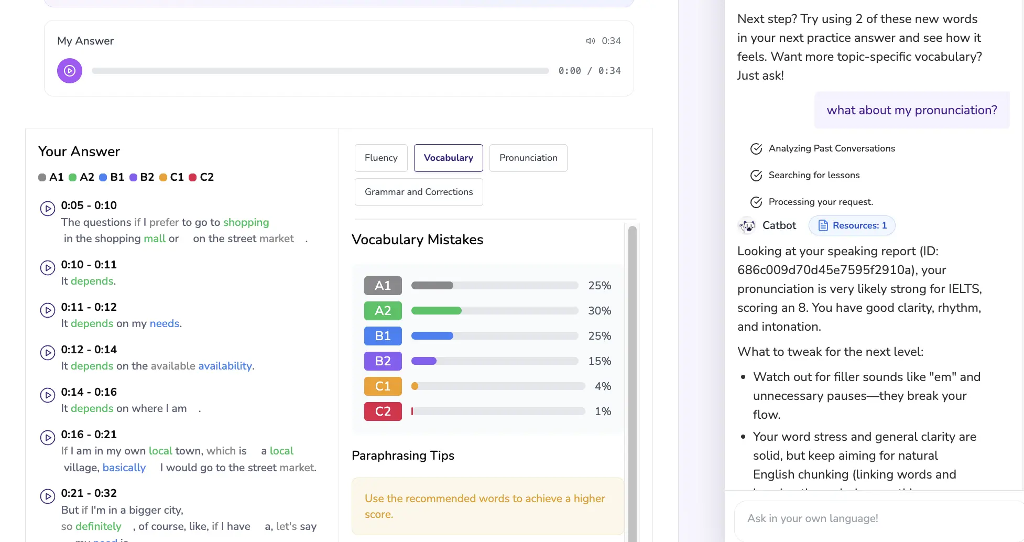
Task: Play the 0:05 - 0:10 transcript segment
Action: click(x=47, y=208)
